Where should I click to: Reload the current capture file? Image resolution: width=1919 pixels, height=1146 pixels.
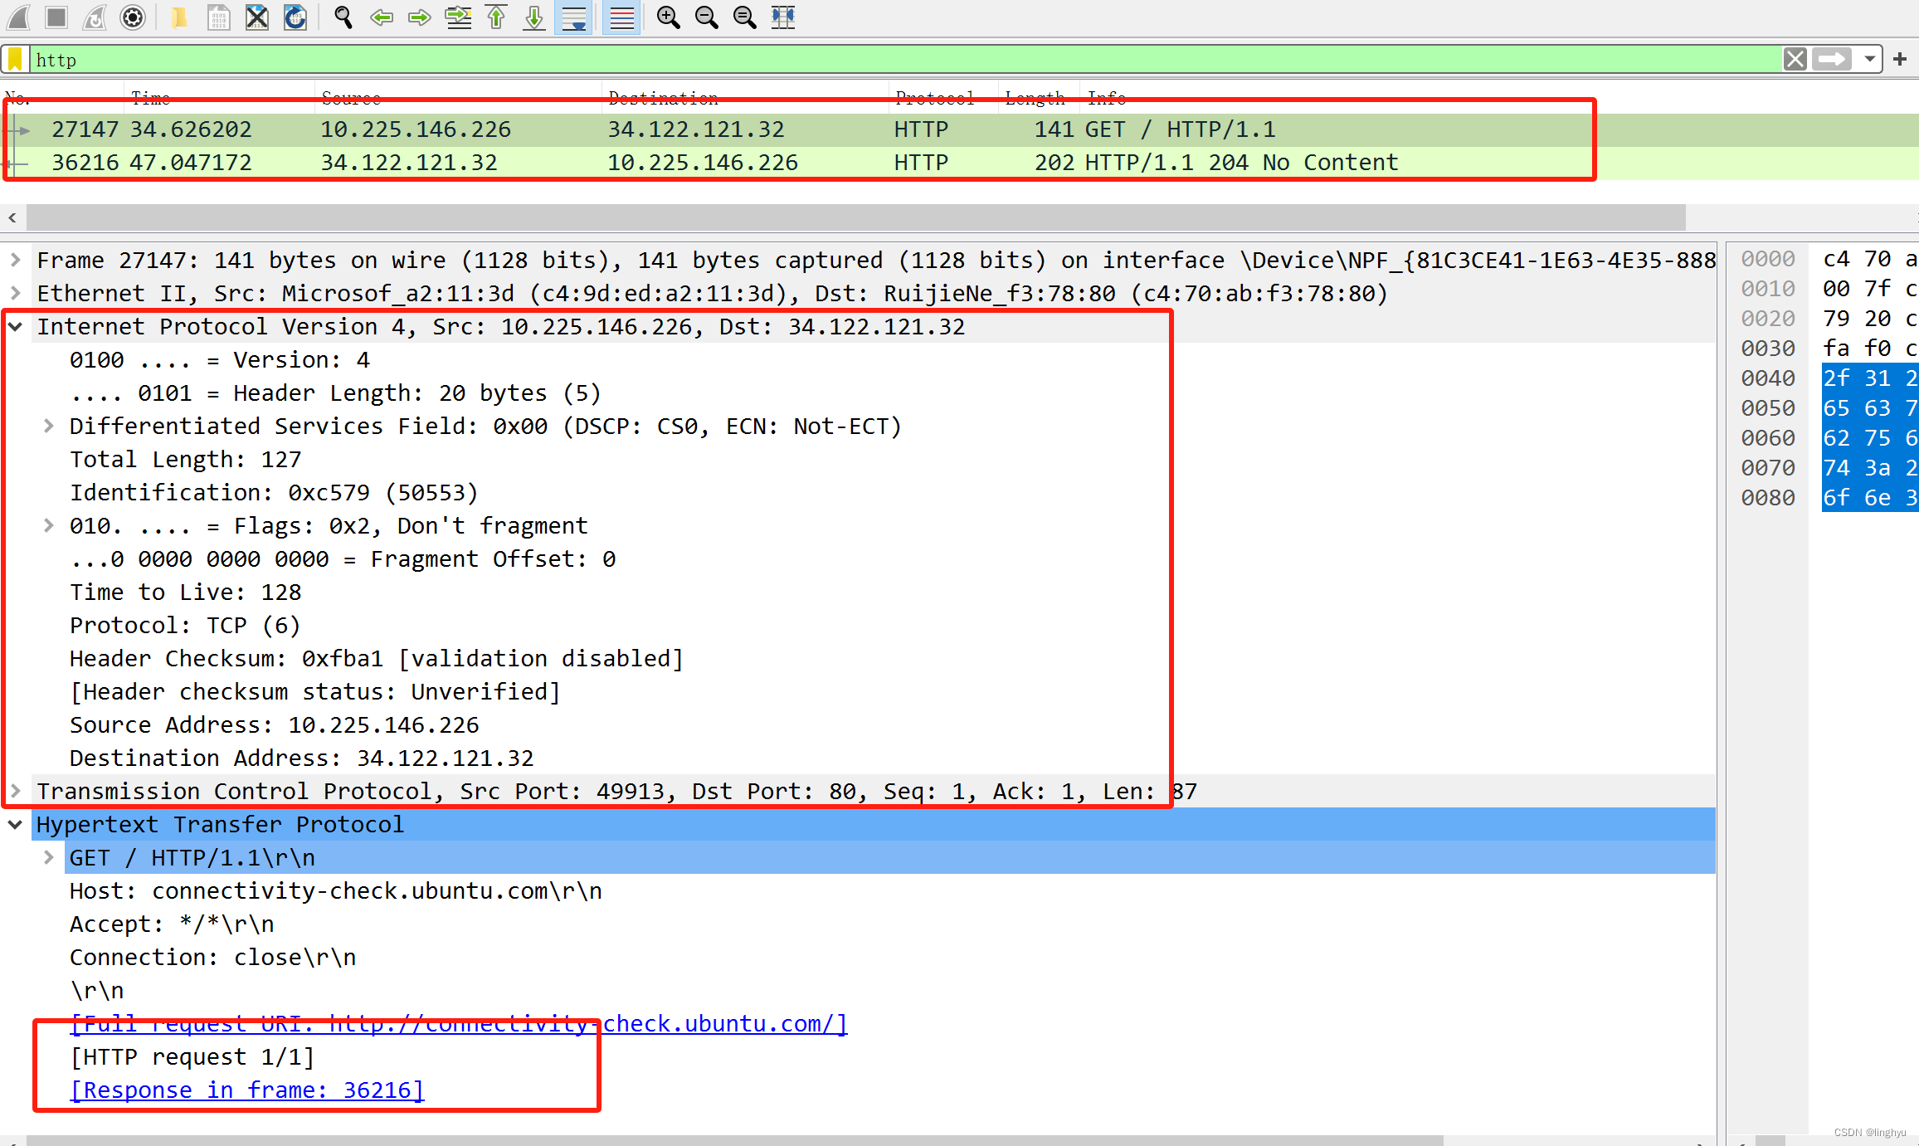coord(295,17)
